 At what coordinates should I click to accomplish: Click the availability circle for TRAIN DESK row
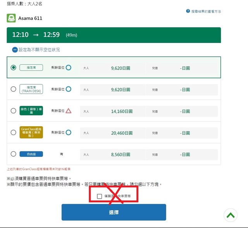click(x=69, y=89)
